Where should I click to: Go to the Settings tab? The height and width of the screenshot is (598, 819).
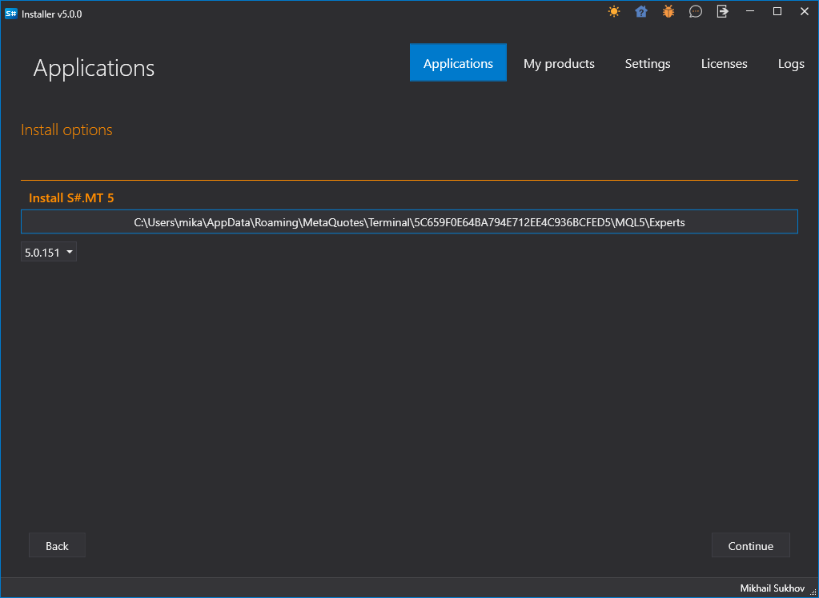coord(648,63)
